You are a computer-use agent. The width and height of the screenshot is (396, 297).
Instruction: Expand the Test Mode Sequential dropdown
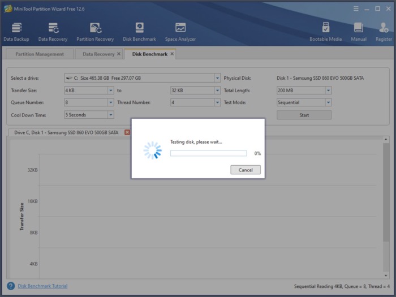pos(328,102)
